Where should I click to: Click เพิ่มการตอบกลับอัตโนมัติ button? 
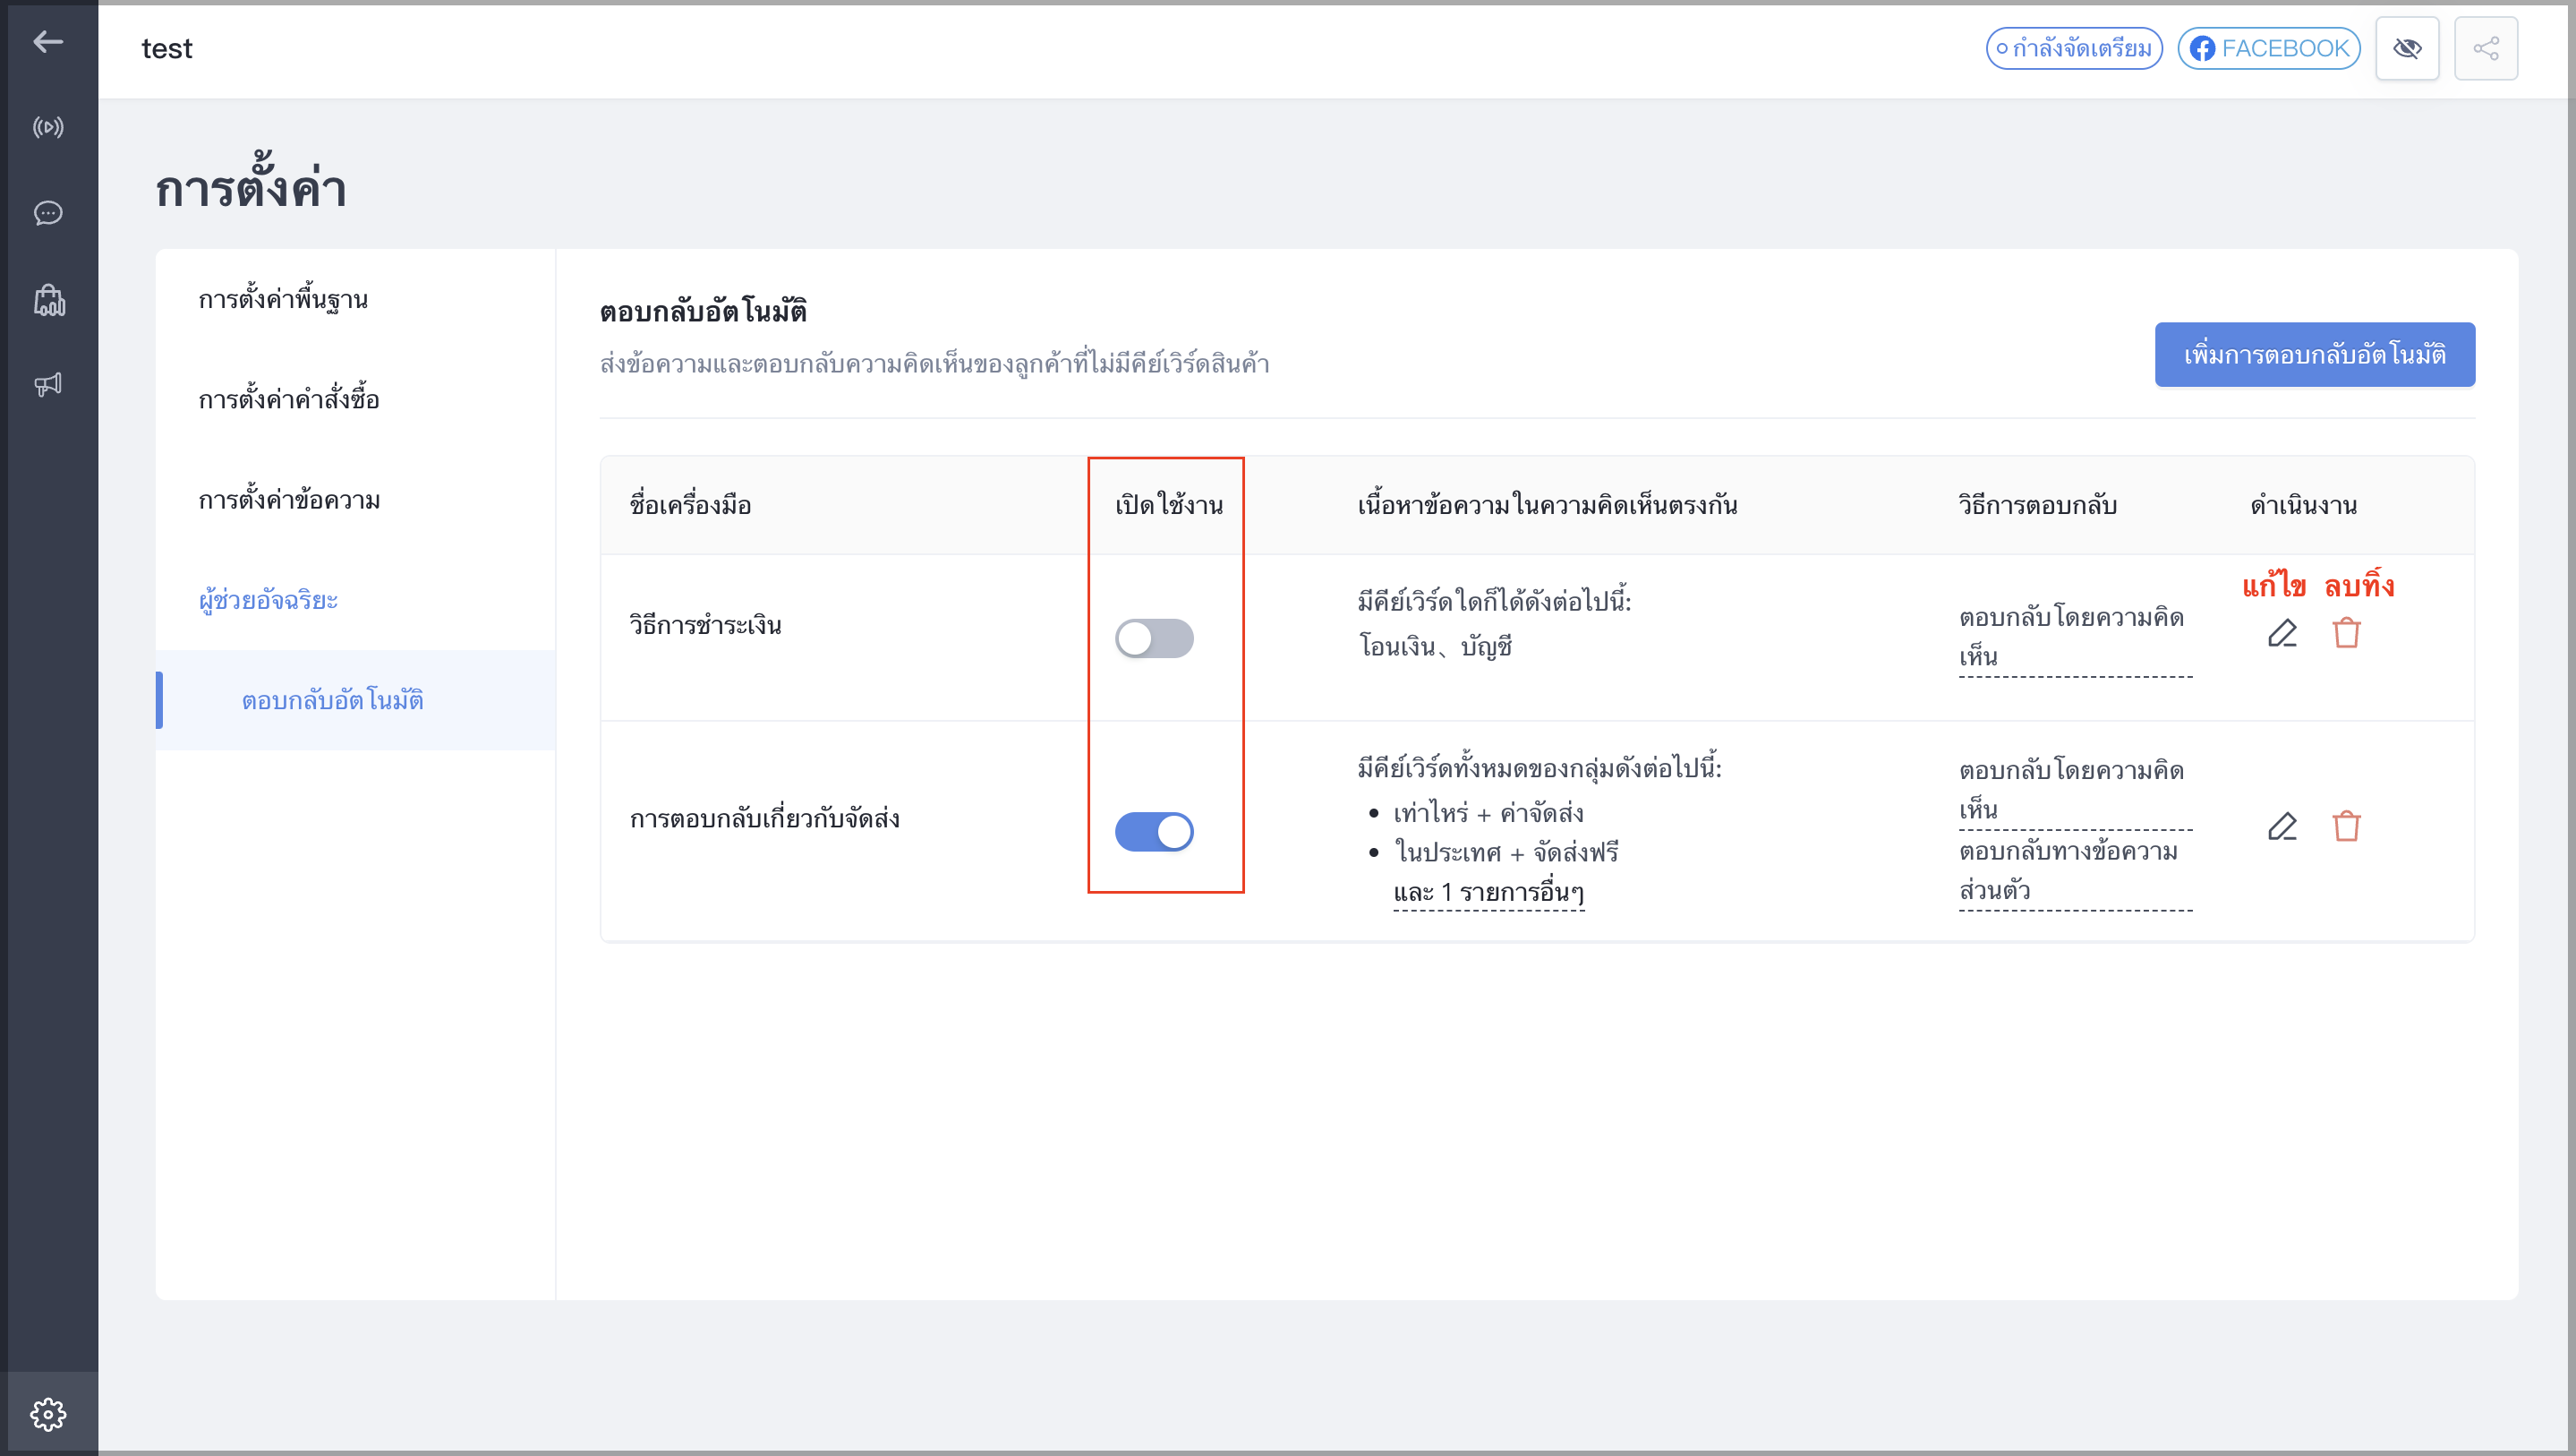point(2314,355)
